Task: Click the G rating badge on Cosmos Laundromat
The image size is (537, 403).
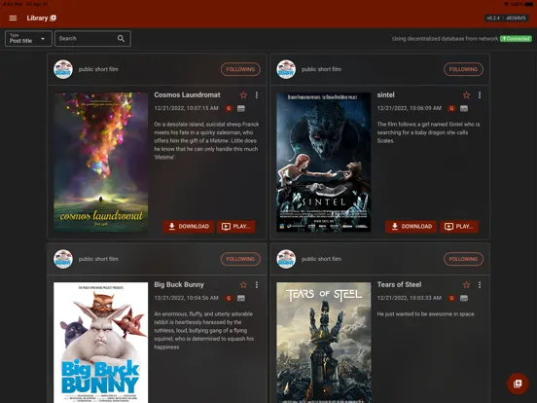Action: click(x=229, y=109)
